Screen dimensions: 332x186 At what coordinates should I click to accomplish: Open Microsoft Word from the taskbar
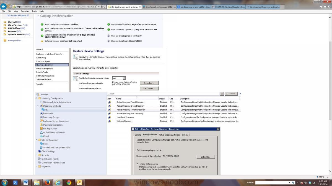tap(26, 182)
